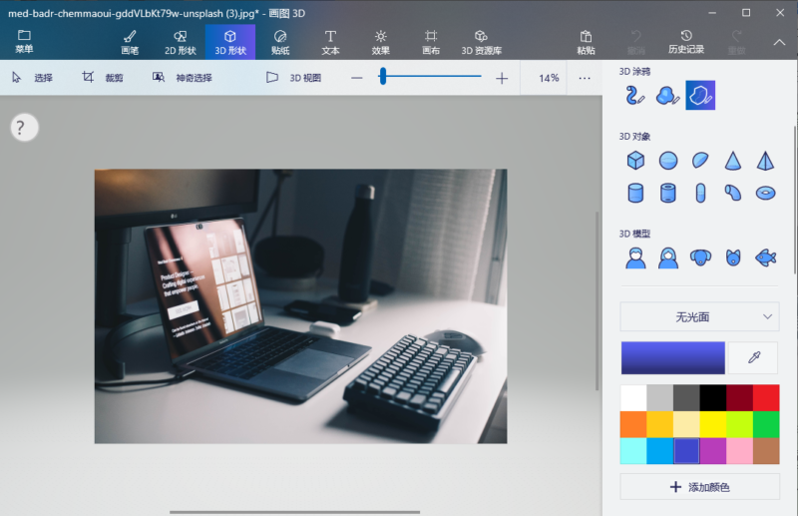Click the horizontal scrollbar below canvas
This screenshot has height=516, width=798.
294,512
